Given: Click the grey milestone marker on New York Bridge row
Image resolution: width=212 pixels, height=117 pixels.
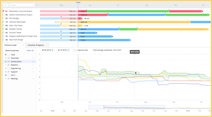Looking at the screenshot, I should pyautogui.click(x=61, y=39).
